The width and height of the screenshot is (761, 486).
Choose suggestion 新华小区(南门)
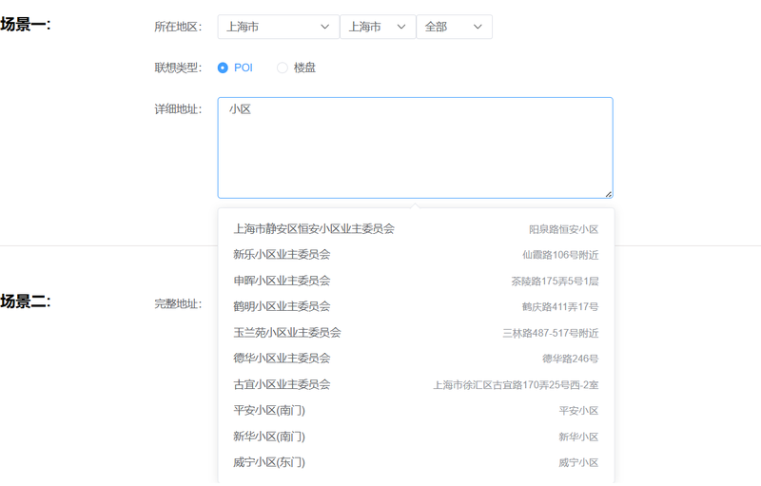[x=416, y=437]
